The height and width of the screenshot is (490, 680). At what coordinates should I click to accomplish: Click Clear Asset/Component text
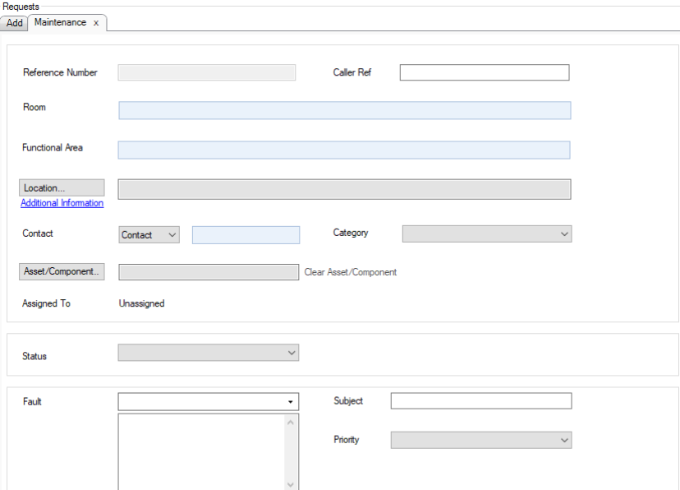[x=350, y=272]
